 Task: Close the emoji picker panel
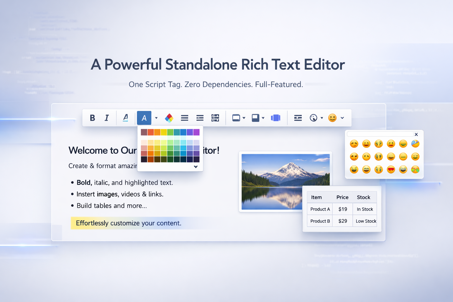pyautogui.click(x=416, y=134)
